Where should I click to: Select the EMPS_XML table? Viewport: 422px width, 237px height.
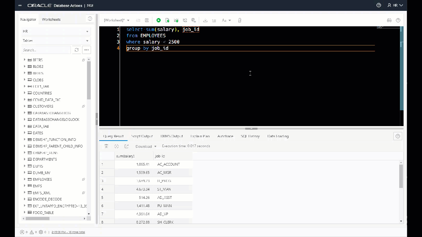[42, 193]
